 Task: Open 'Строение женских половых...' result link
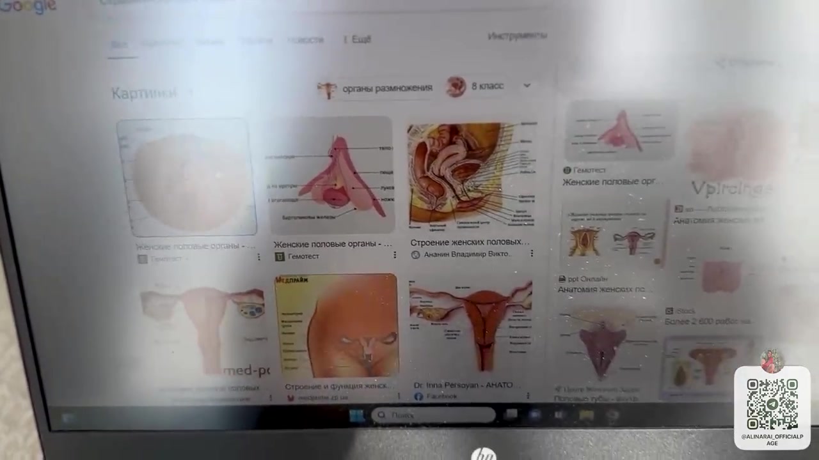[x=470, y=242]
